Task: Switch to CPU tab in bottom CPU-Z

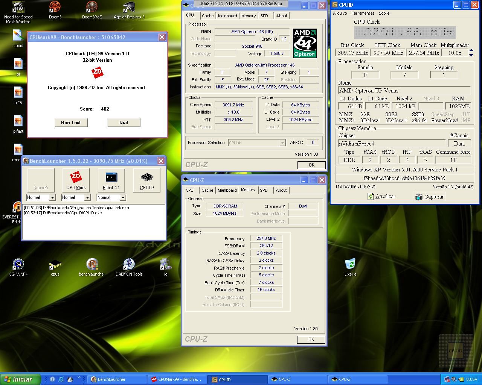Action: coord(190,190)
